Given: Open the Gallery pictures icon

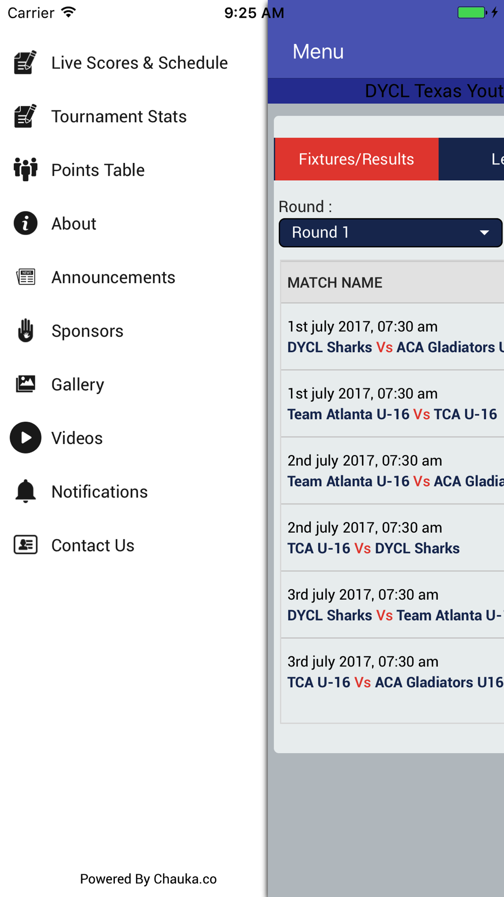Looking at the screenshot, I should pos(25,384).
